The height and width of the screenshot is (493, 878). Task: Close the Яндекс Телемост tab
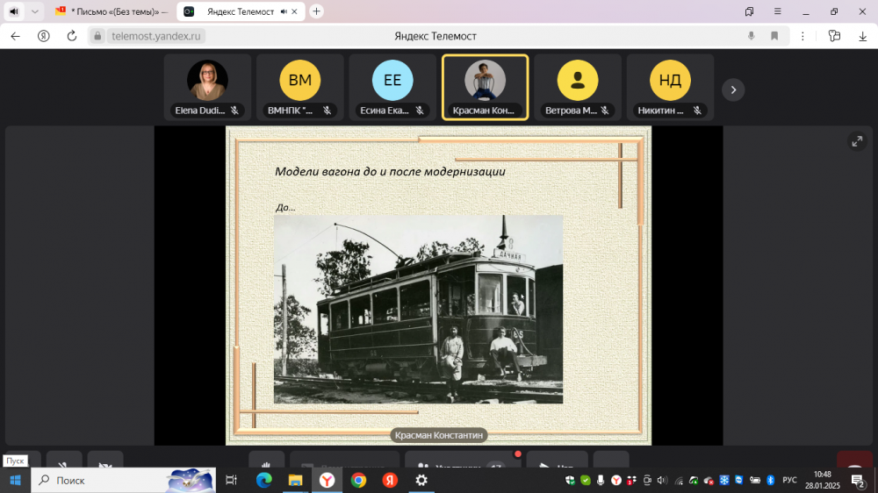296,11
